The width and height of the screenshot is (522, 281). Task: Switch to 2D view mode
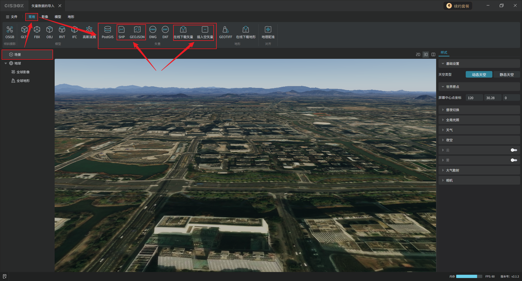pyautogui.click(x=418, y=54)
